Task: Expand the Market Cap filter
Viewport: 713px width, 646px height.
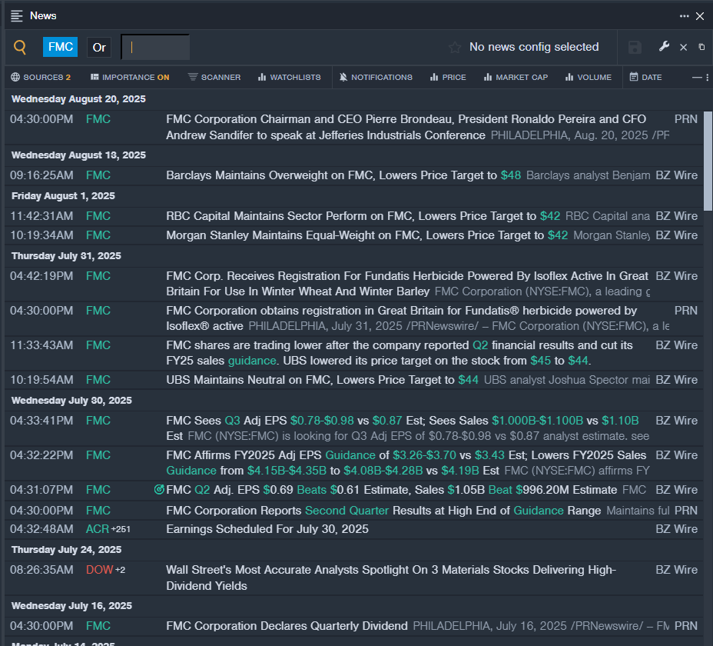Action: point(516,78)
